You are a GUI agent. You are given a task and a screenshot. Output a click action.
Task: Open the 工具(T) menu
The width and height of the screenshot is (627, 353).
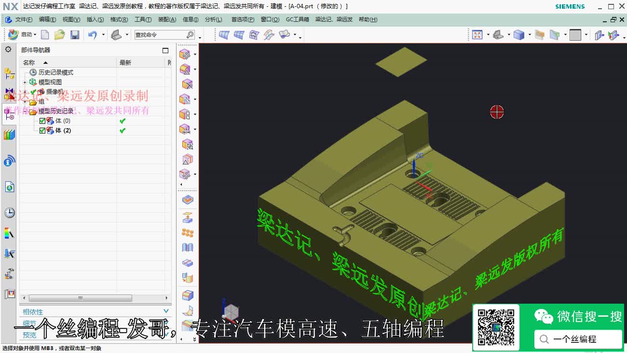[x=143, y=20]
